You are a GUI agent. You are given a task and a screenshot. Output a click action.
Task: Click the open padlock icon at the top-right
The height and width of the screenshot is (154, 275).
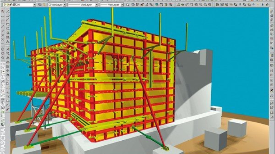point(267,5)
